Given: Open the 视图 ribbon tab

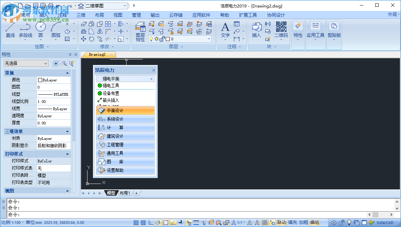Looking at the screenshot, I should pyautogui.click(x=118, y=15).
